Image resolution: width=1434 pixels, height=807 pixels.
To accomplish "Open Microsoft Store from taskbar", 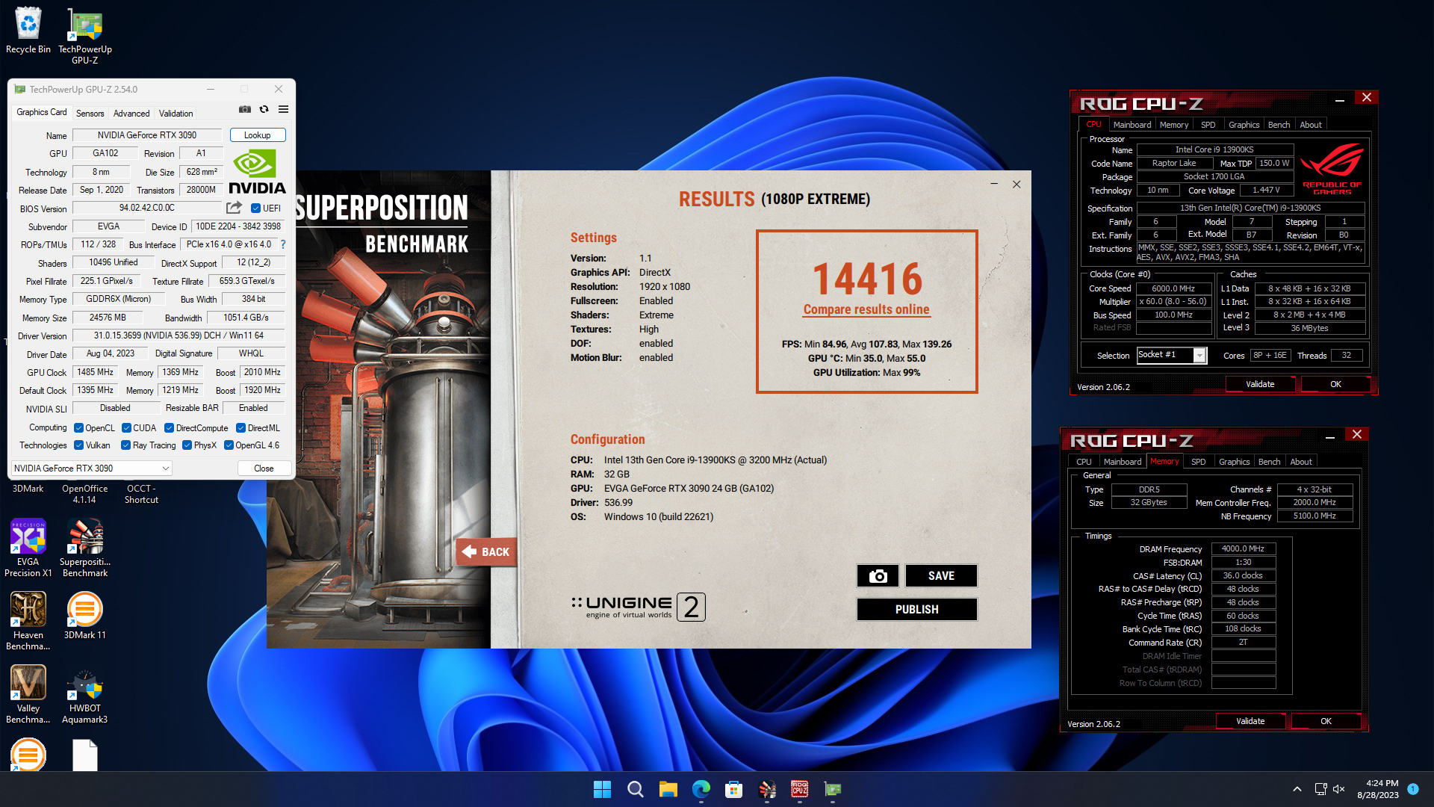I will pyautogui.click(x=734, y=789).
